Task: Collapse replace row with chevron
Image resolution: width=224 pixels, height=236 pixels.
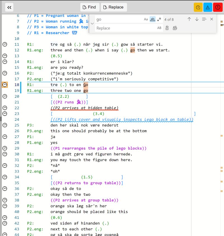Action: (92, 24)
